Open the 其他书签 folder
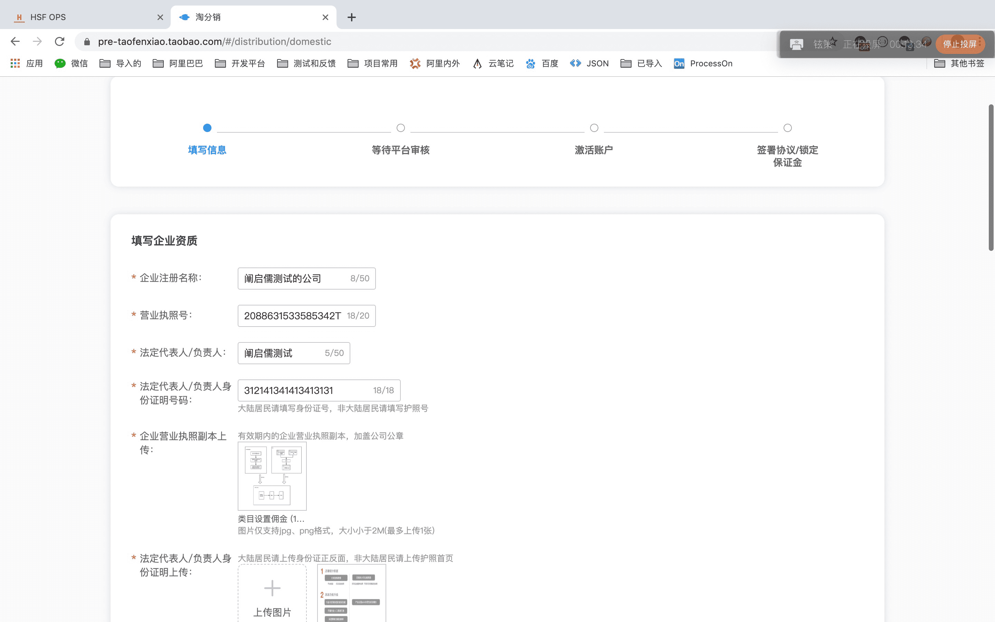Image resolution: width=995 pixels, height=622 pixels. pos(959,63)
